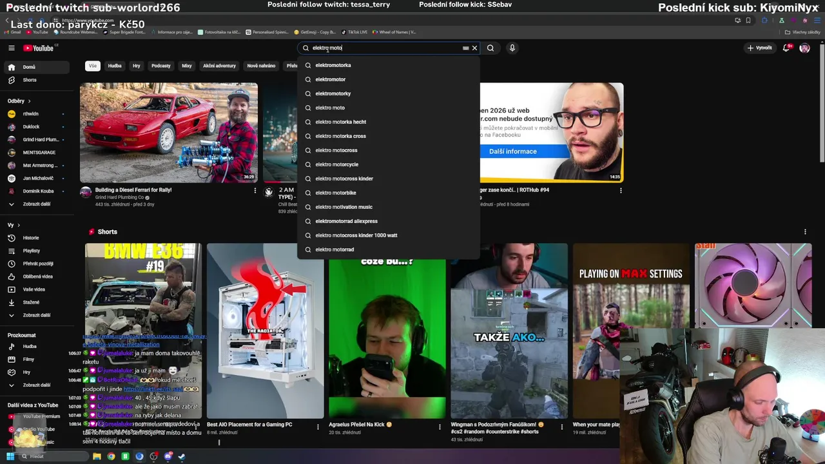This screenshot has height=464, width=825.
Task: Select the Hry filter chip
Action: point(137,66)
